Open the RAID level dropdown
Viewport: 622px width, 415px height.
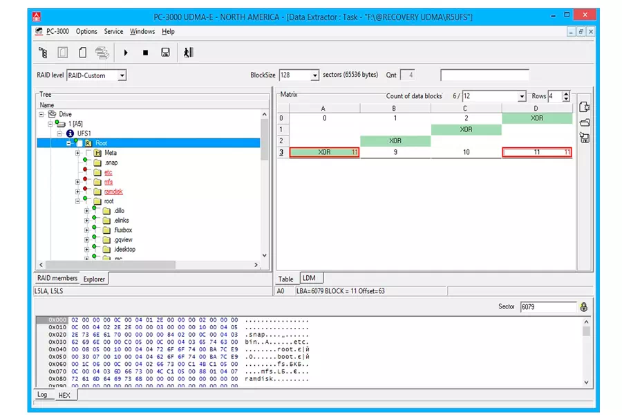coord(122,75)
